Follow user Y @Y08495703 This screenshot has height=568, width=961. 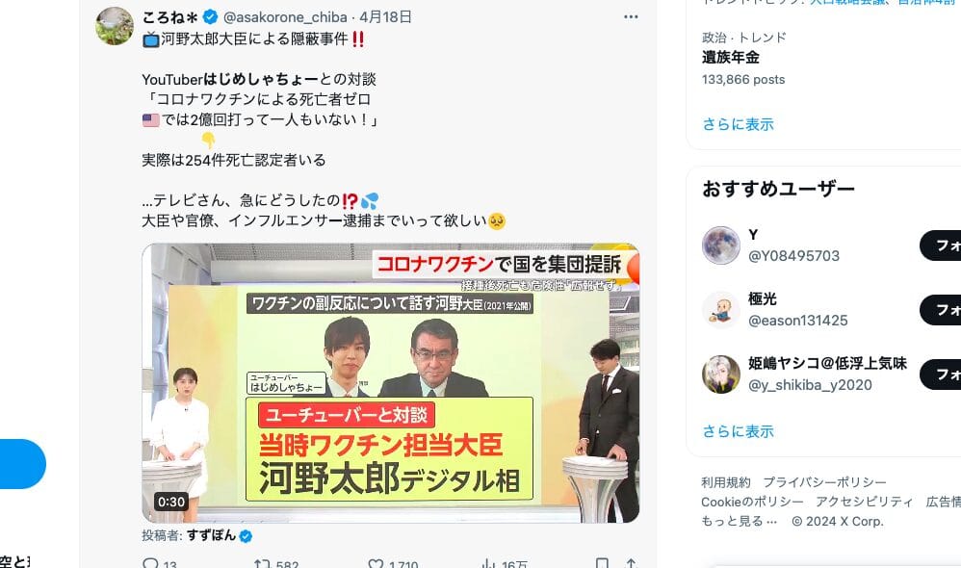[x=941, y=245]
